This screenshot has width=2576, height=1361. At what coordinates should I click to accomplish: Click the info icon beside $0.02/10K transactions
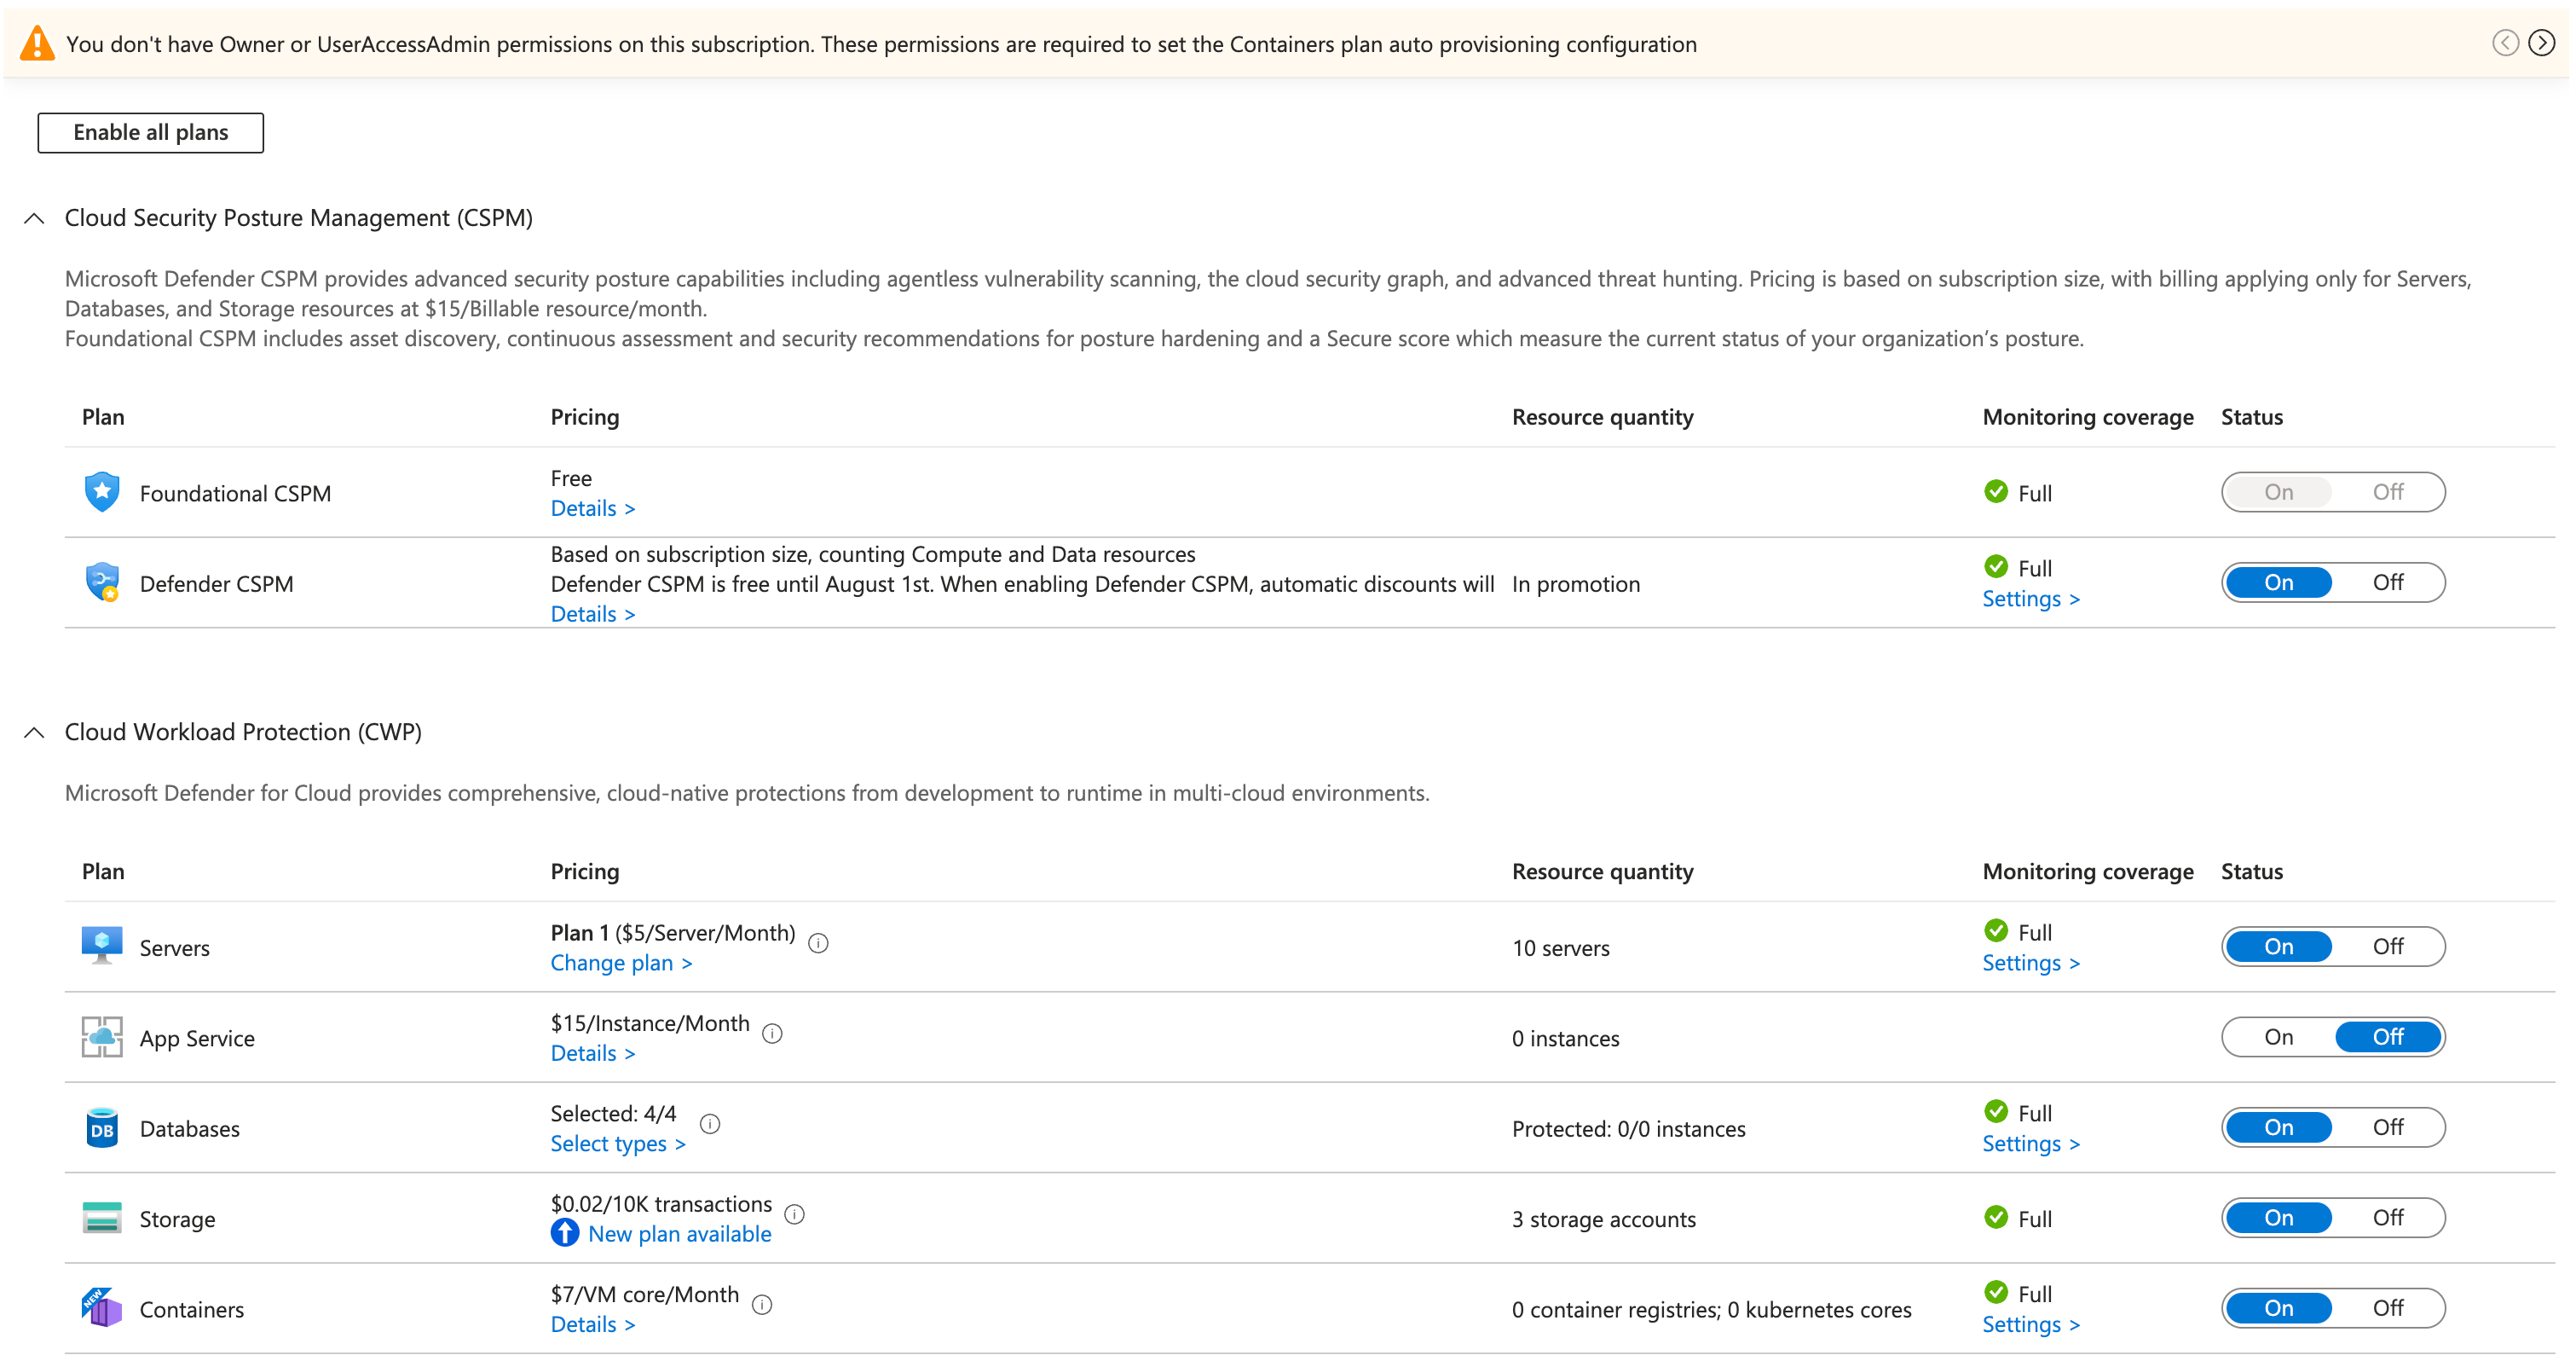(795, 1213)
